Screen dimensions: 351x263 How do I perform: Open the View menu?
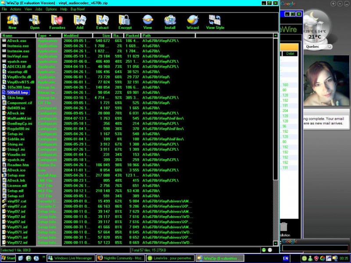(x=28, y=9)
